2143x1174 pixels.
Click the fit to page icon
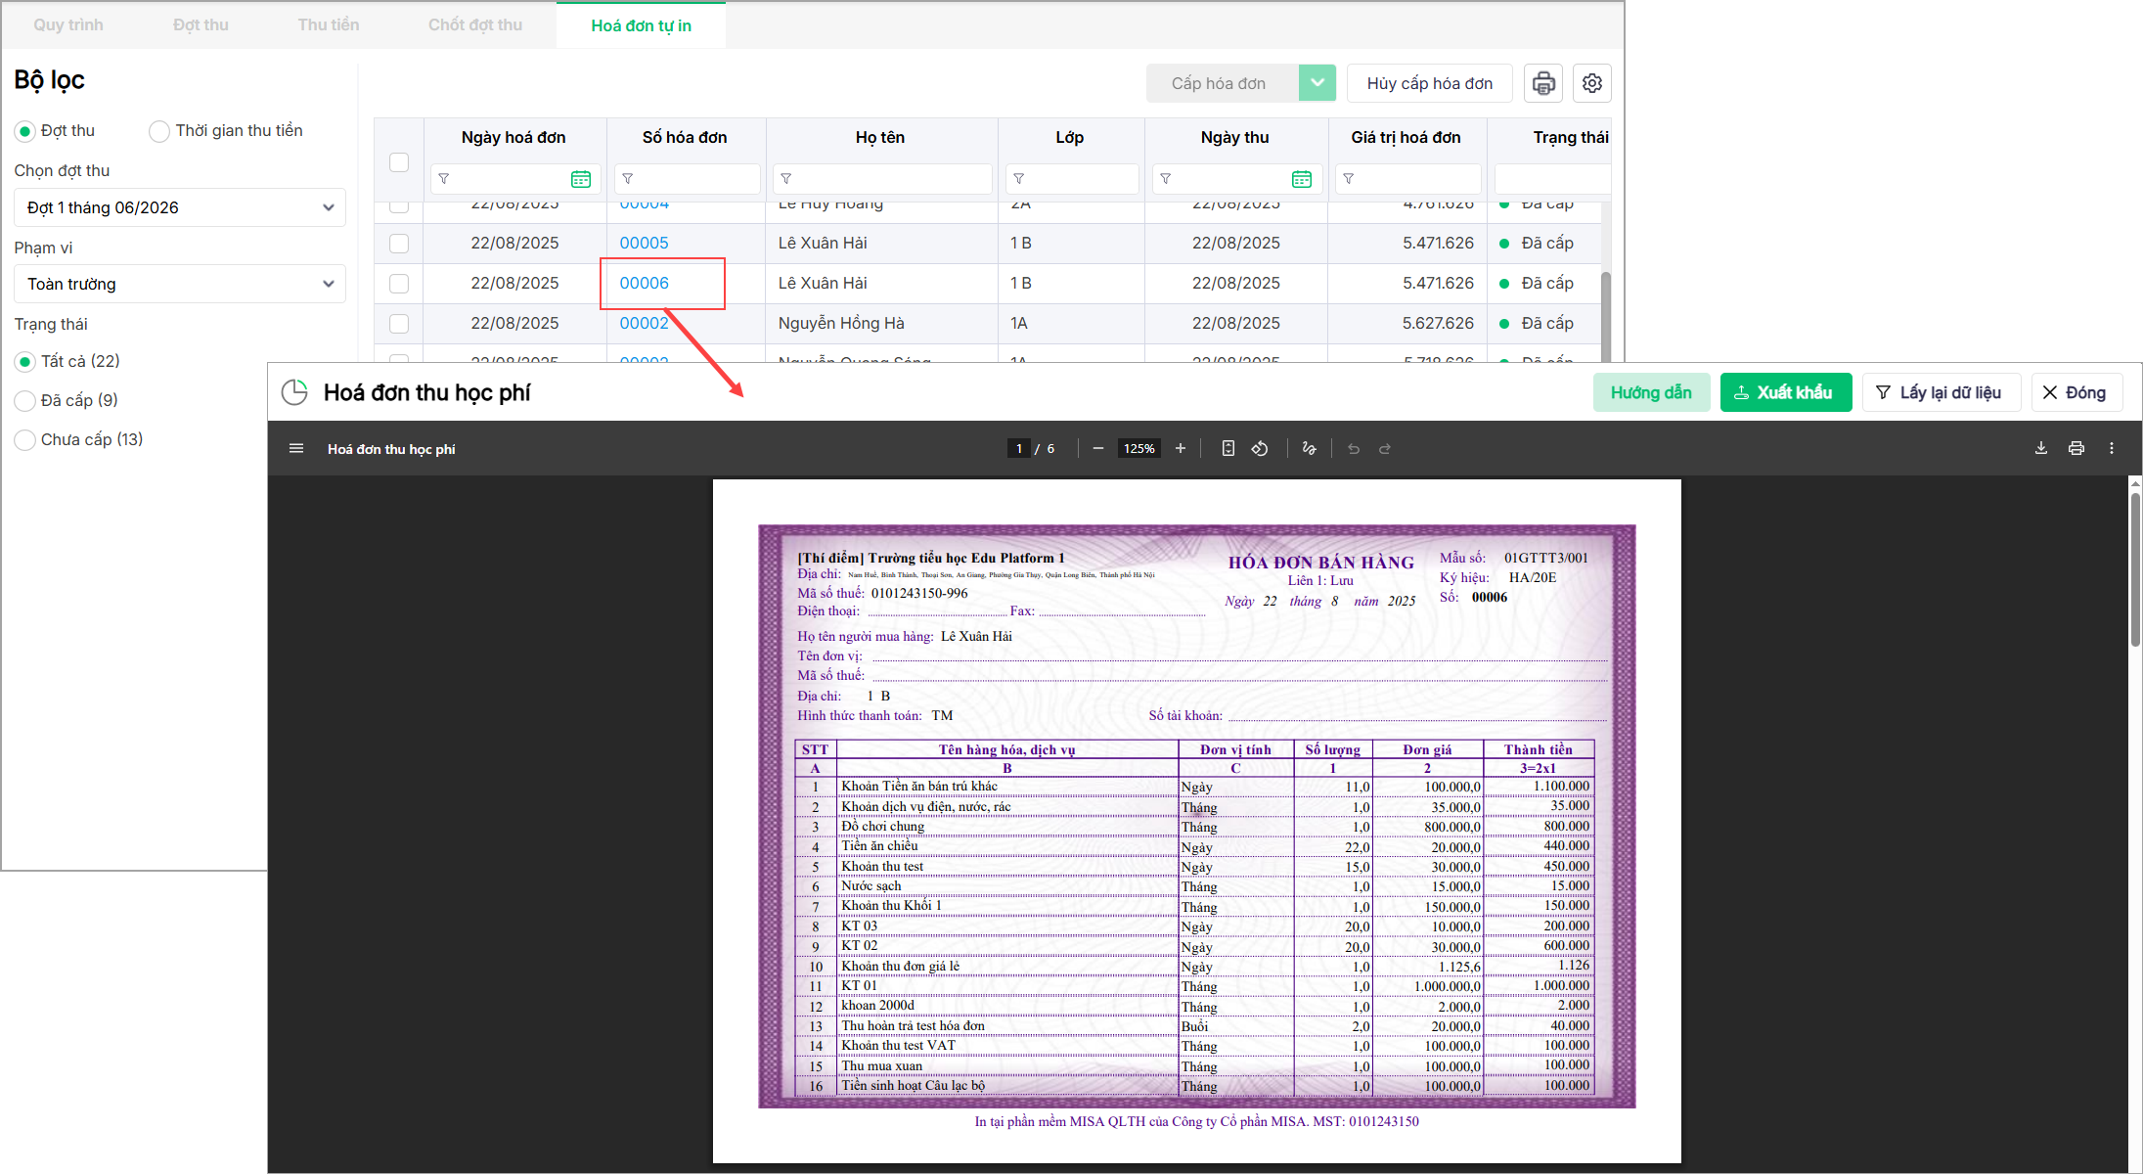(x=1228, y=449)
